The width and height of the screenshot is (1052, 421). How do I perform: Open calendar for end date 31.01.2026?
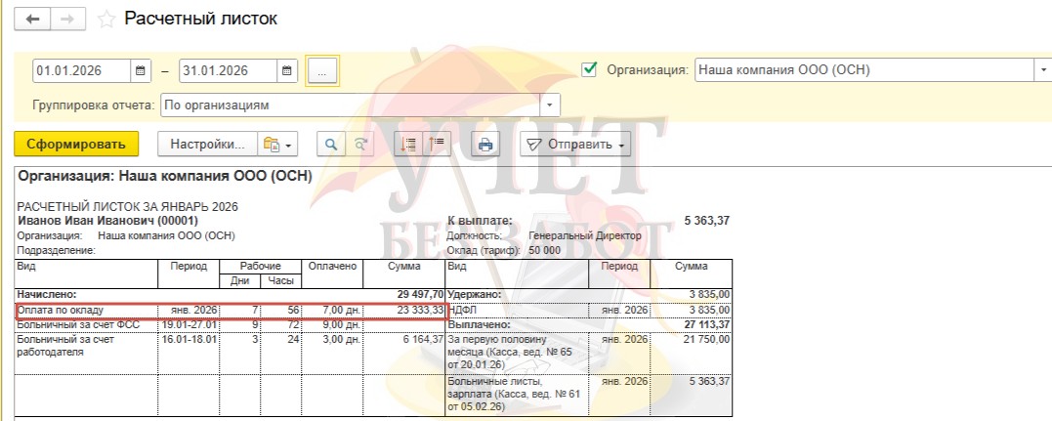(286, 70)
